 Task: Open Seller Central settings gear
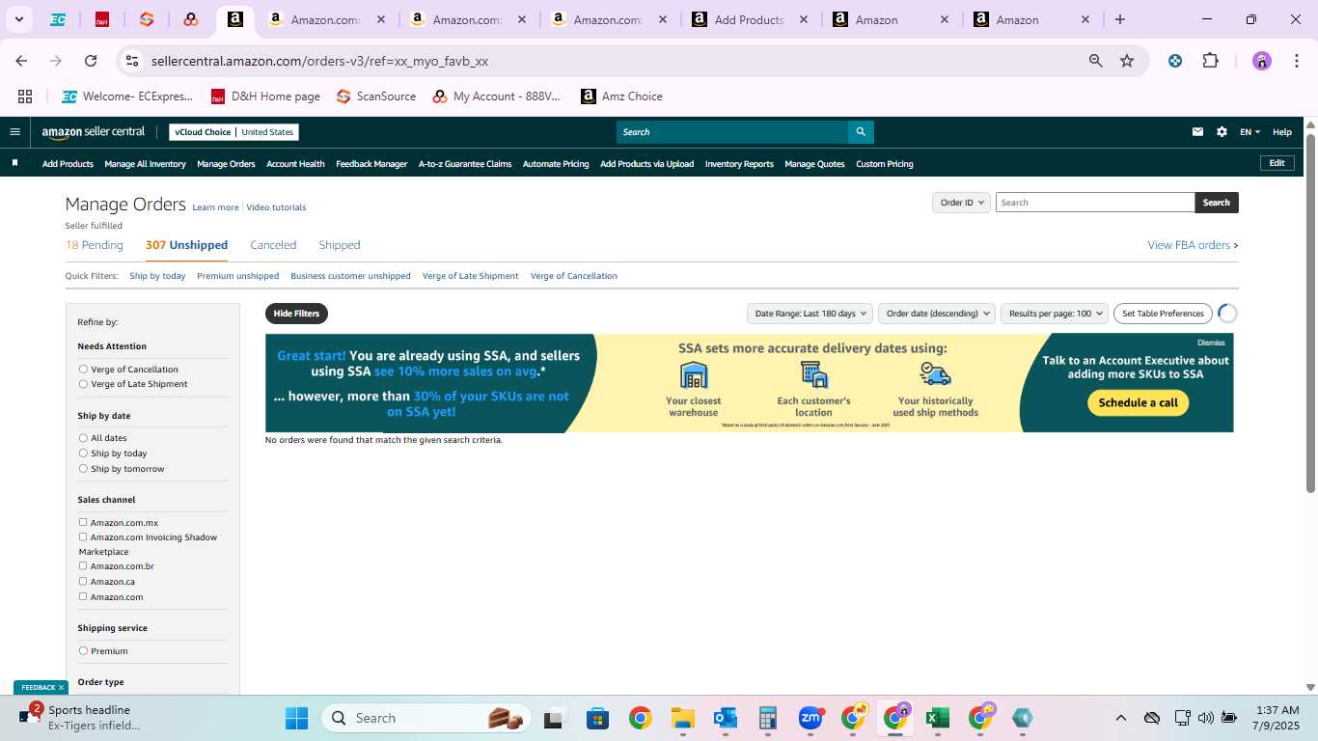pyautogui.click(x=1222, y=132)
